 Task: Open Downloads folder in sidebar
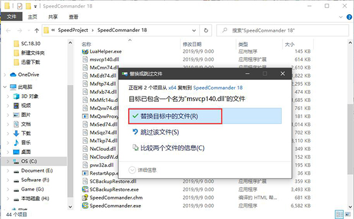pos(26,134)
